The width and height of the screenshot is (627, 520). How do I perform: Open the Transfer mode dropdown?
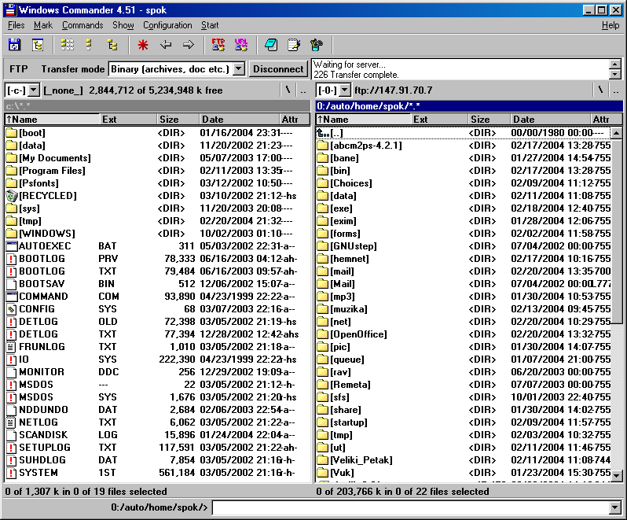[239, 69]
